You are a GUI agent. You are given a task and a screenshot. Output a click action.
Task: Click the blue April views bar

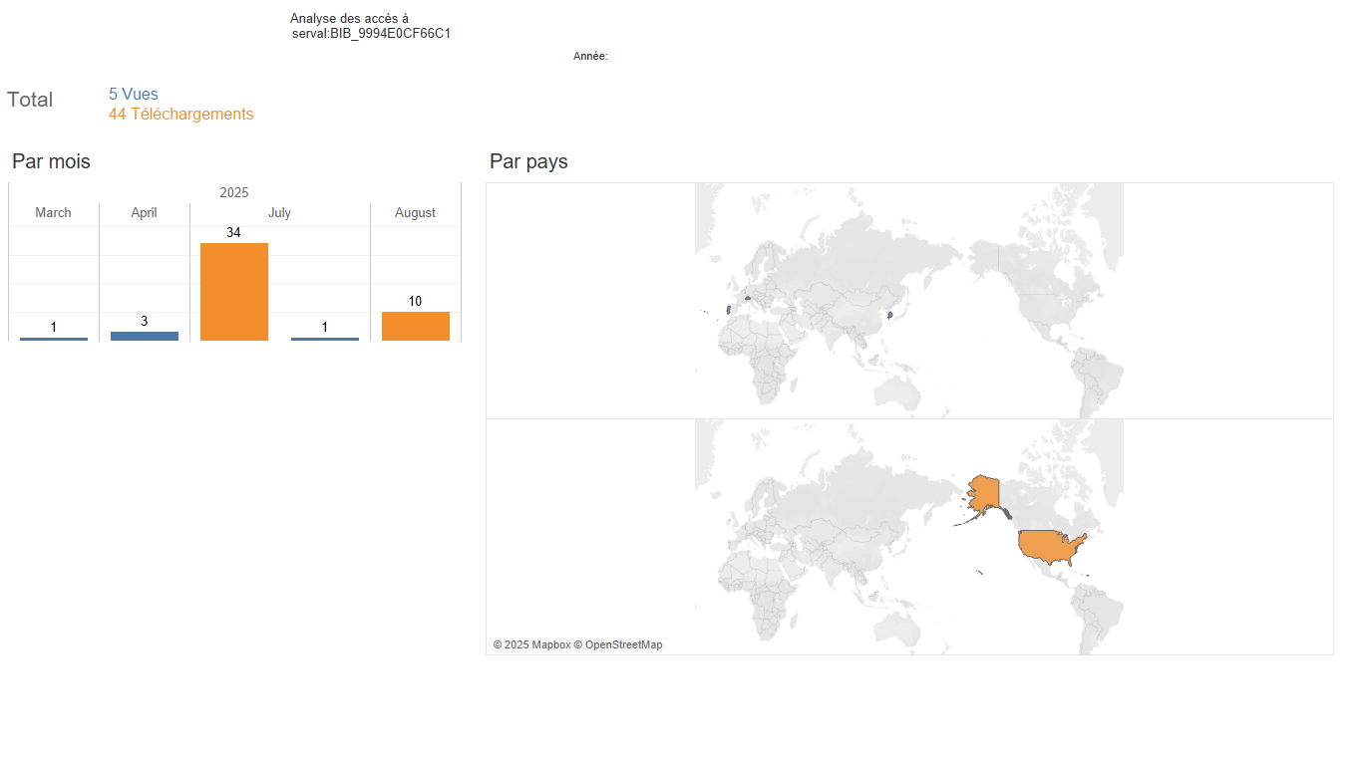tap(145, 337)
